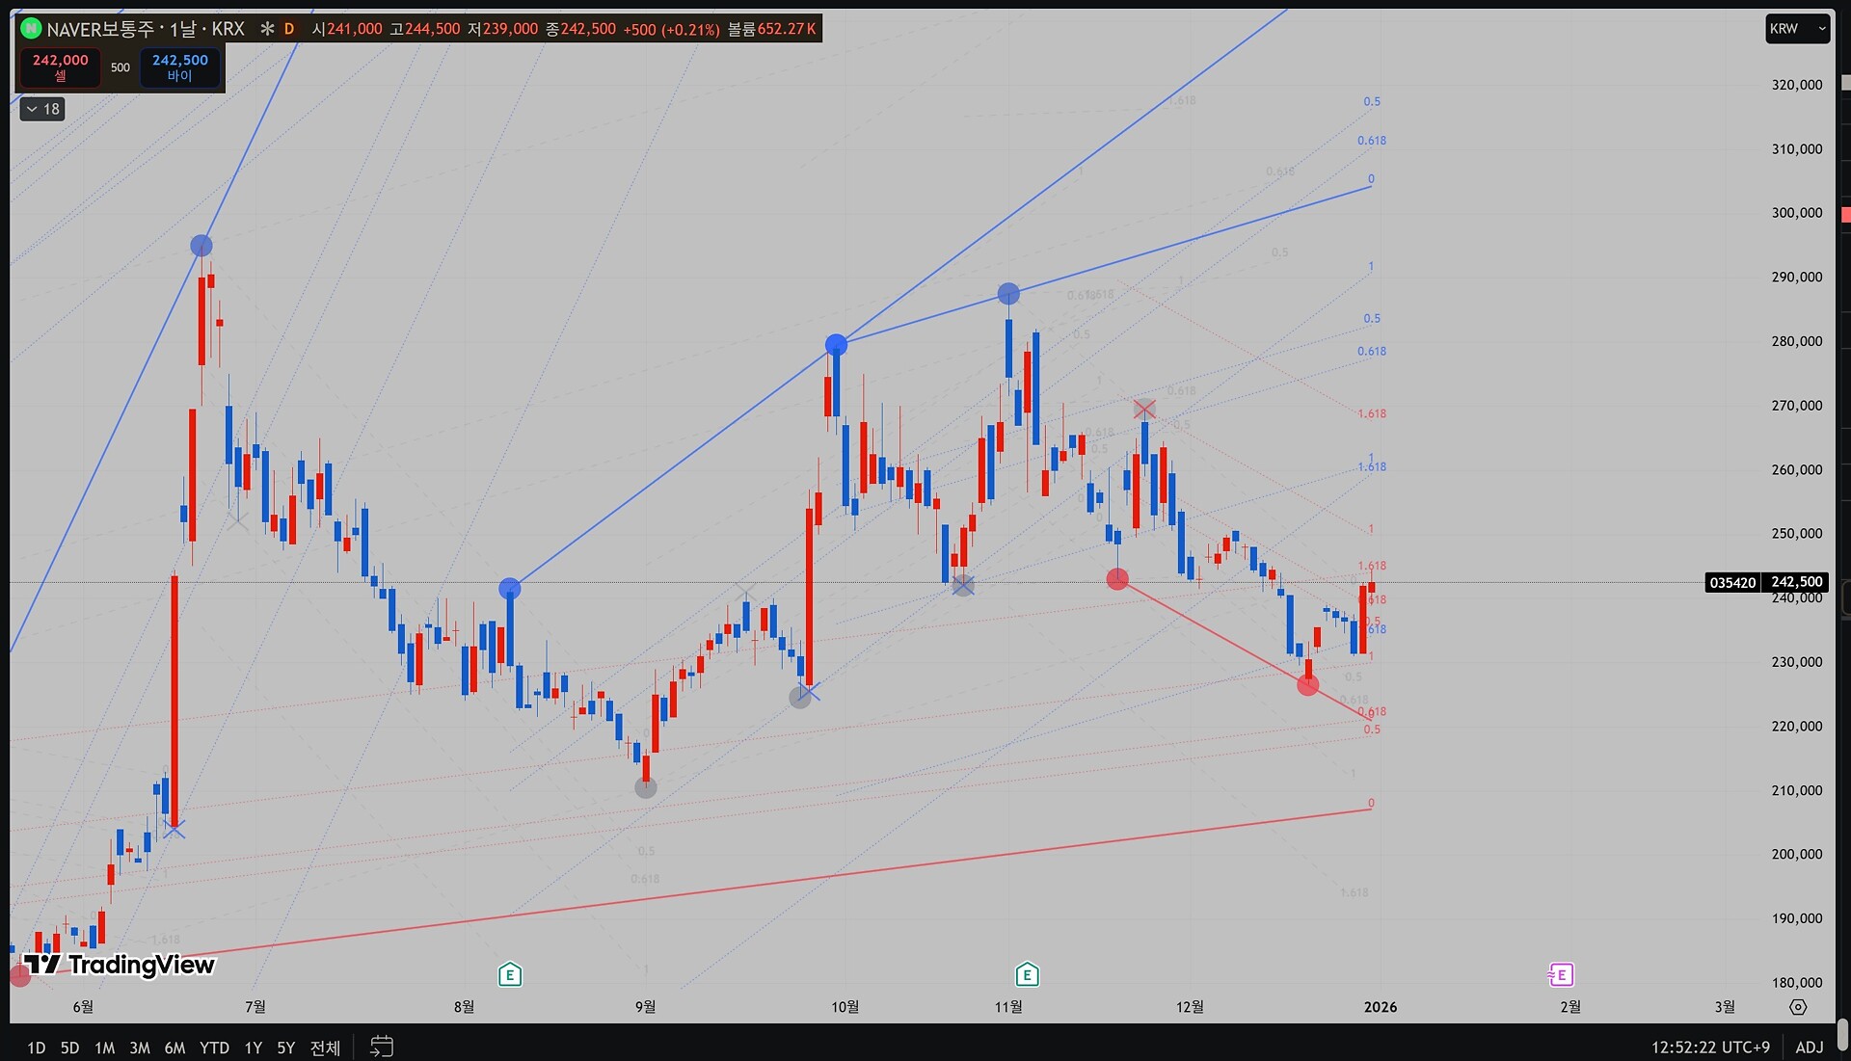Click the 242,000 sell button
The height and width of the screenshot is (1061, 1851).
pos(60,67)
